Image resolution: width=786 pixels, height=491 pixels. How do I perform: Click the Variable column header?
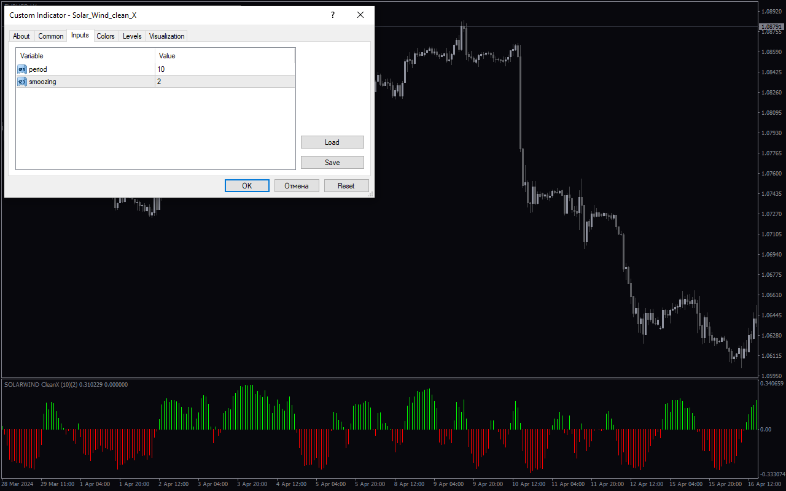[x=85, y=56]
